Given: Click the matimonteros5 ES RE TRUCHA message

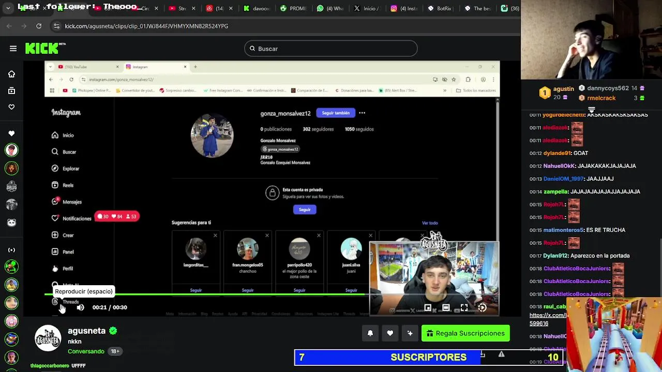Looking at the screenshot, I should tap(577, 230).
